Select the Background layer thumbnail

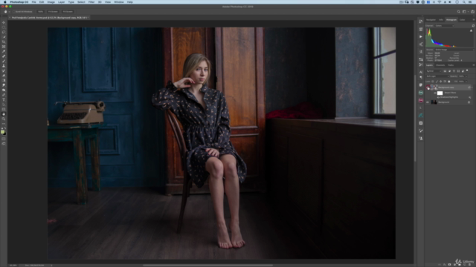tap(434, 102)
